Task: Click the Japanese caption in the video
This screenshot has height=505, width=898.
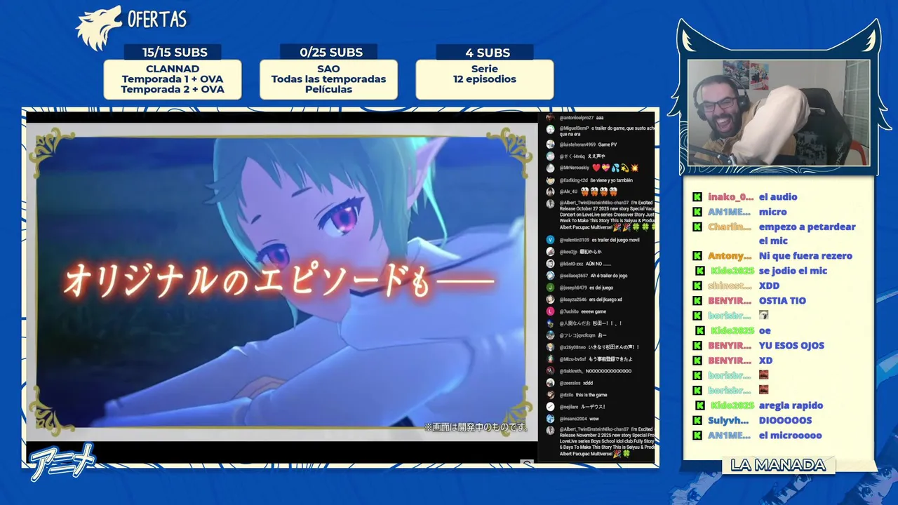Action: pyautogui.click(x=279, y=282)
